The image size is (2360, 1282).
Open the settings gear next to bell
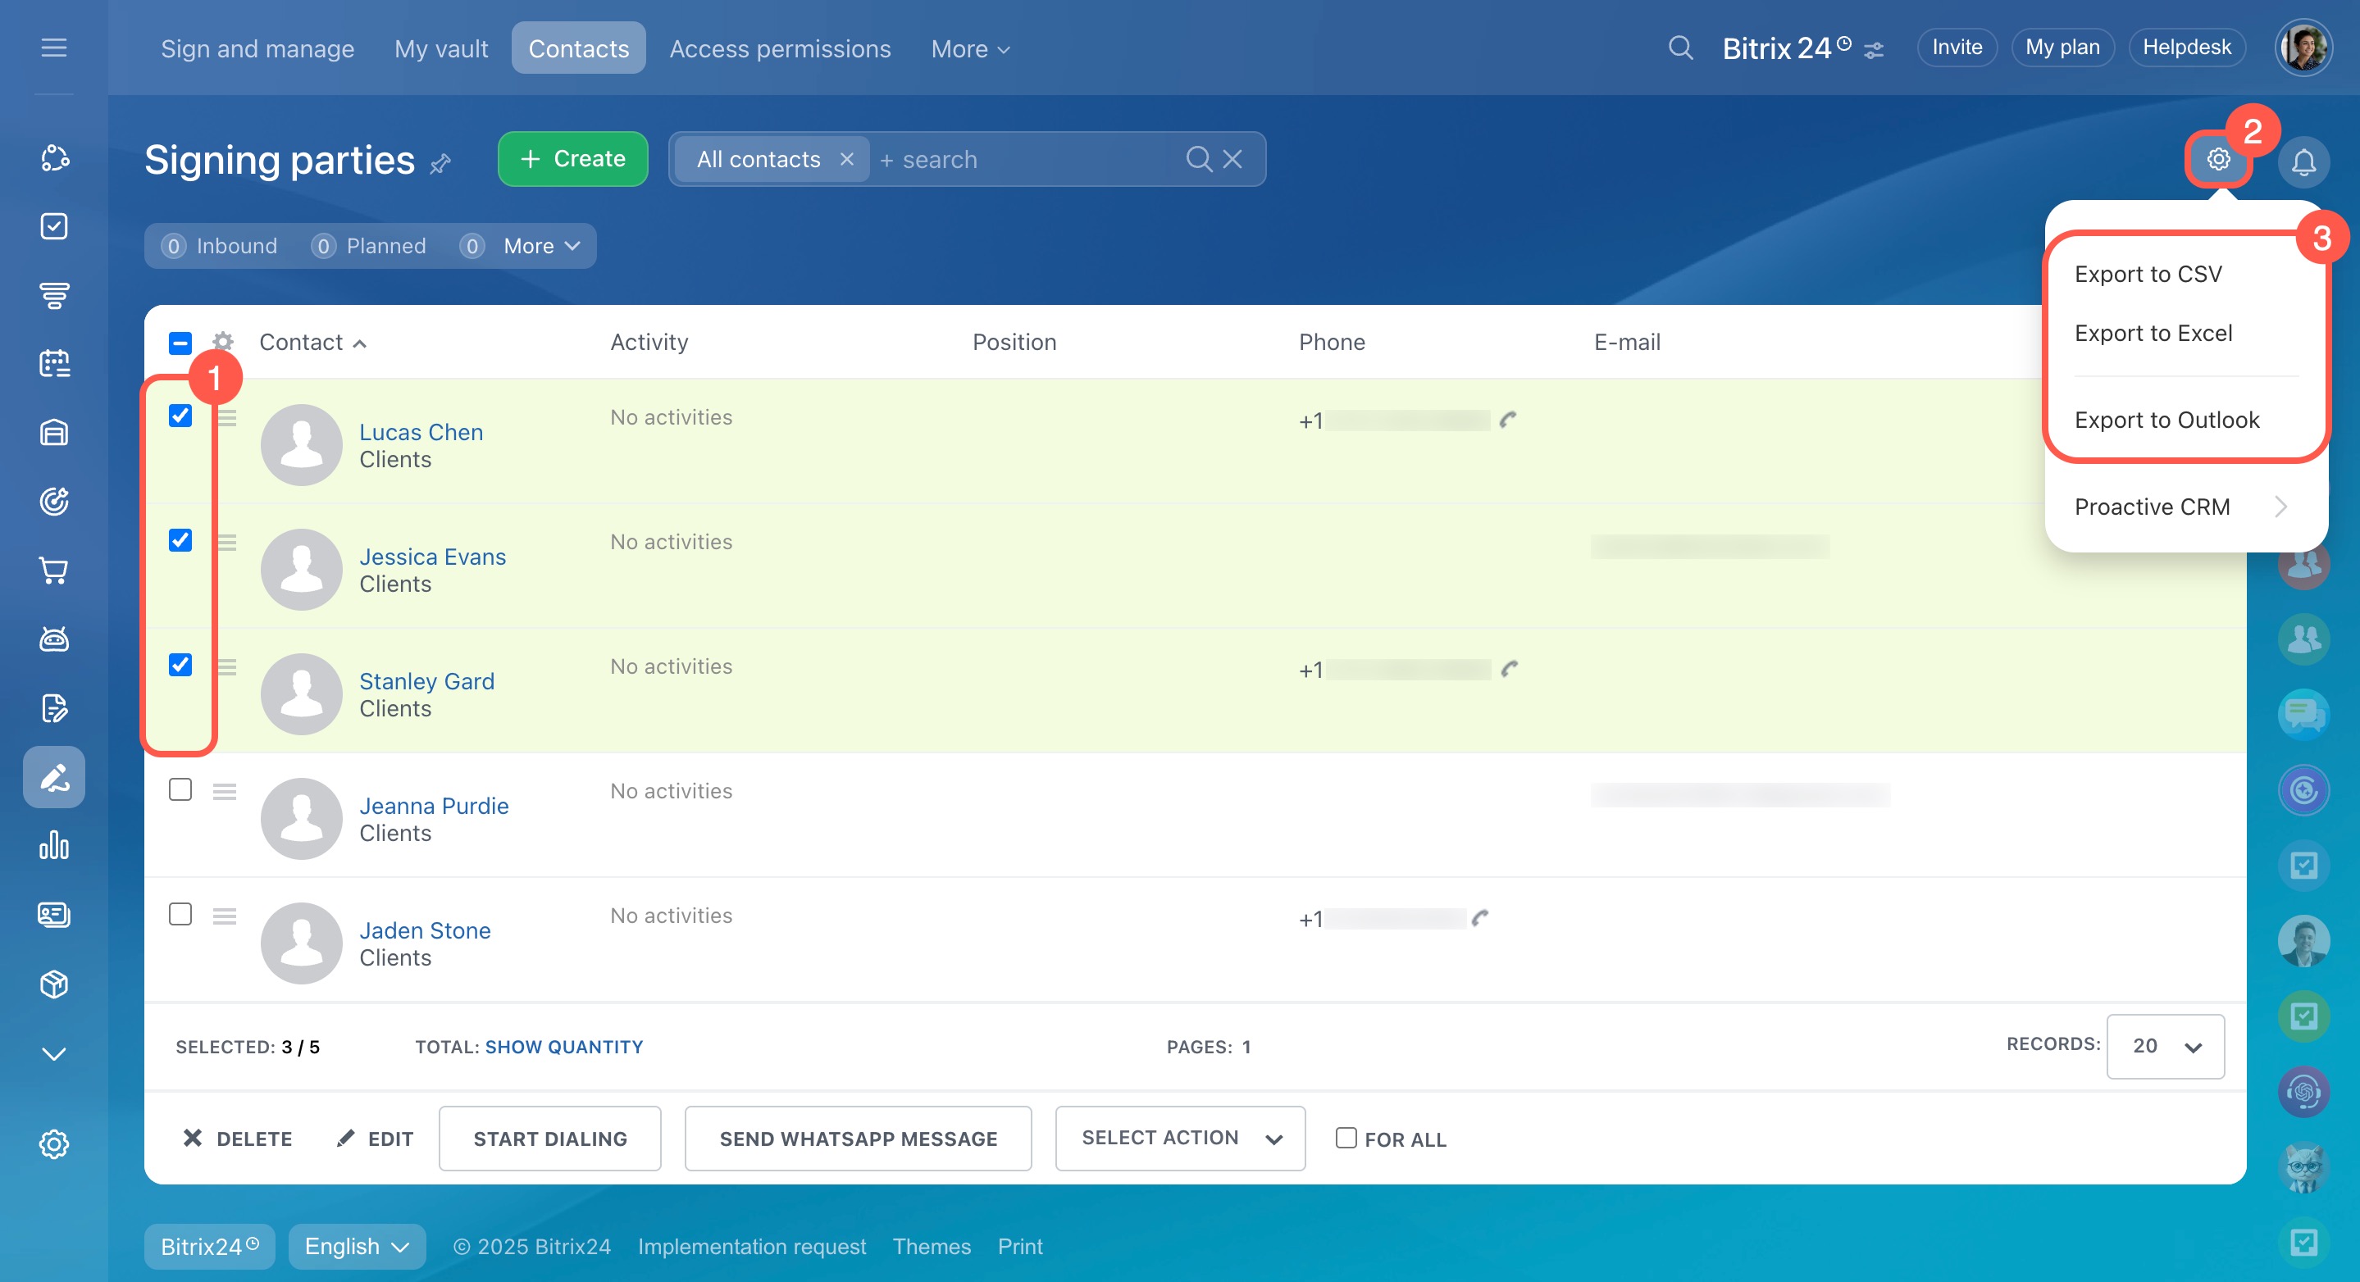tap(2218, 159)
